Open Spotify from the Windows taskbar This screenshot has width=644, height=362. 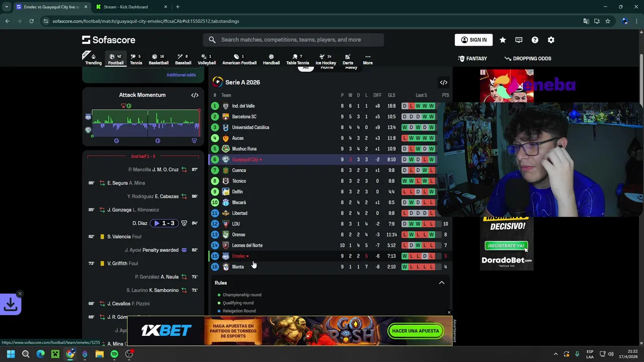click(114, 354)
